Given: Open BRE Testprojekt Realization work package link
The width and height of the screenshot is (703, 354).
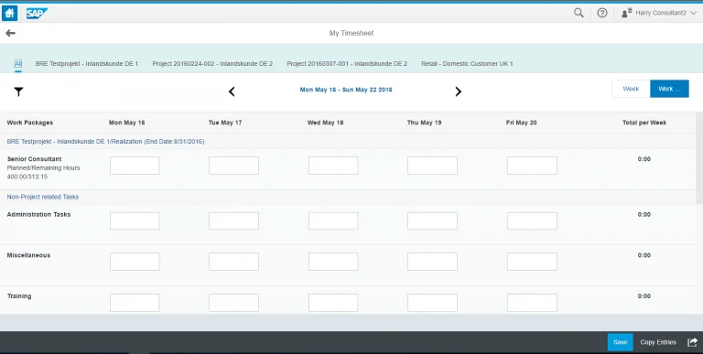Looking at the screenshot, I should 105,141.
